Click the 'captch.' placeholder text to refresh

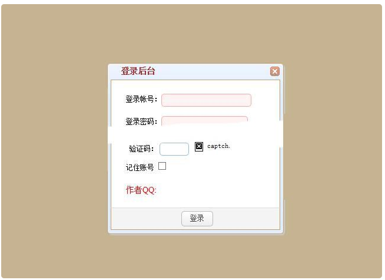coord(218,146)
